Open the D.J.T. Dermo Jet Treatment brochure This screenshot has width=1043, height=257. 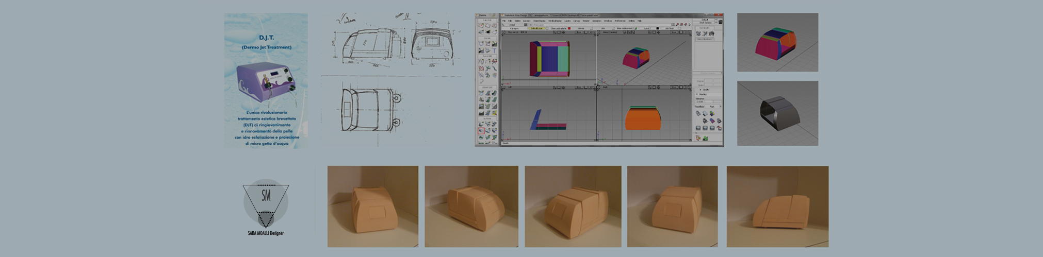pos(266,81)
